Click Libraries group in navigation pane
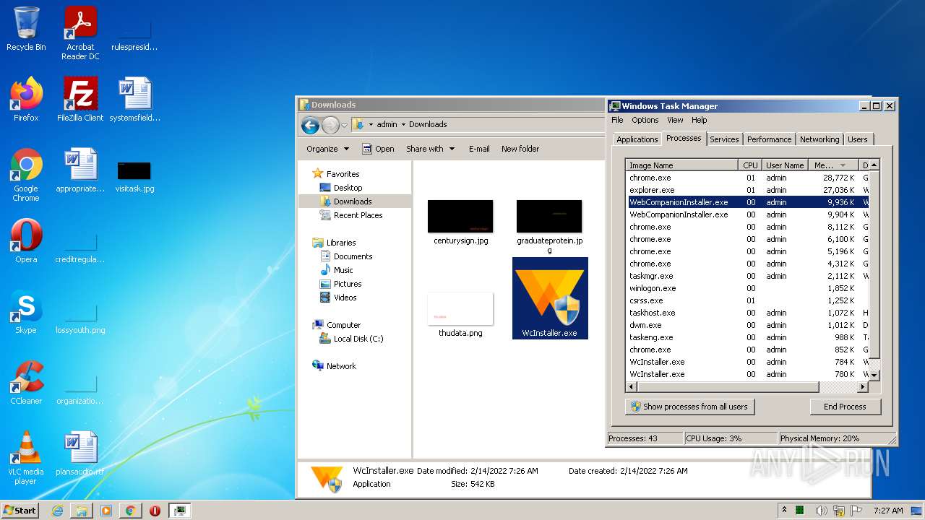Viewport: 925px width, 520px height. (x=340, y=243)
